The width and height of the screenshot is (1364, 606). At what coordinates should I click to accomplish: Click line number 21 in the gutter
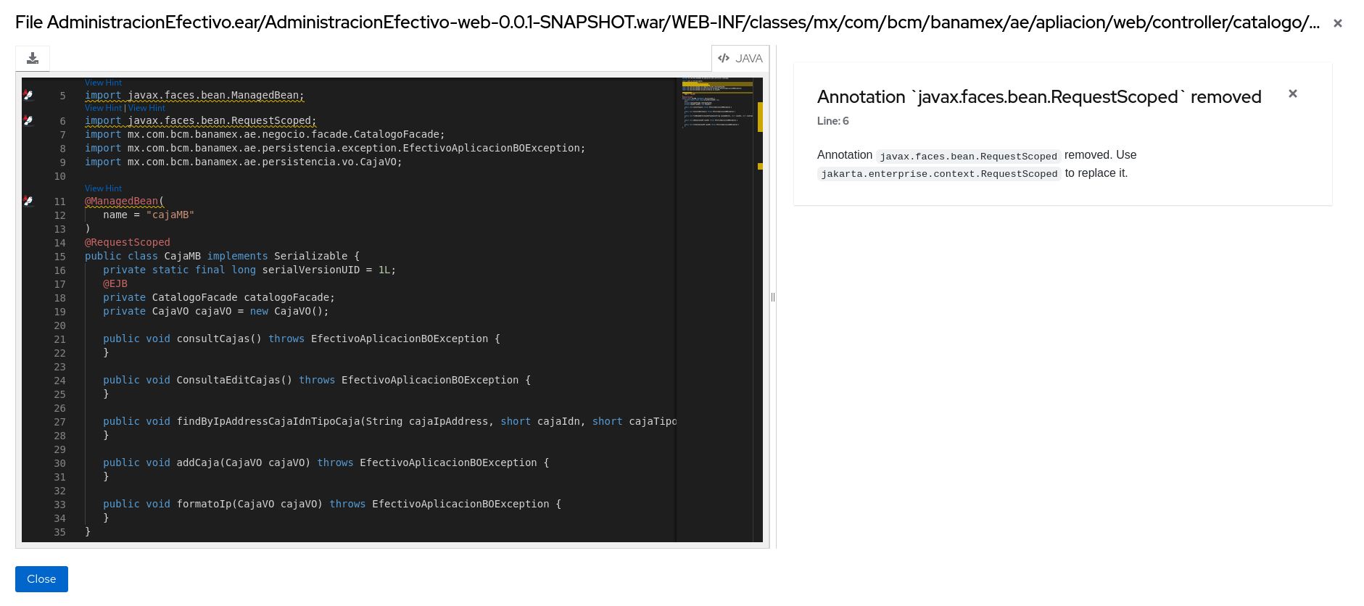[59, 339]
